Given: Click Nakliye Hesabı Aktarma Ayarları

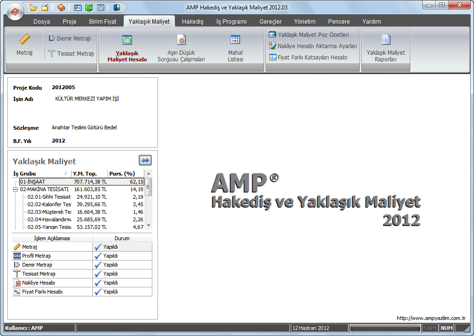Looking at the screenshot, I should 313,46.
